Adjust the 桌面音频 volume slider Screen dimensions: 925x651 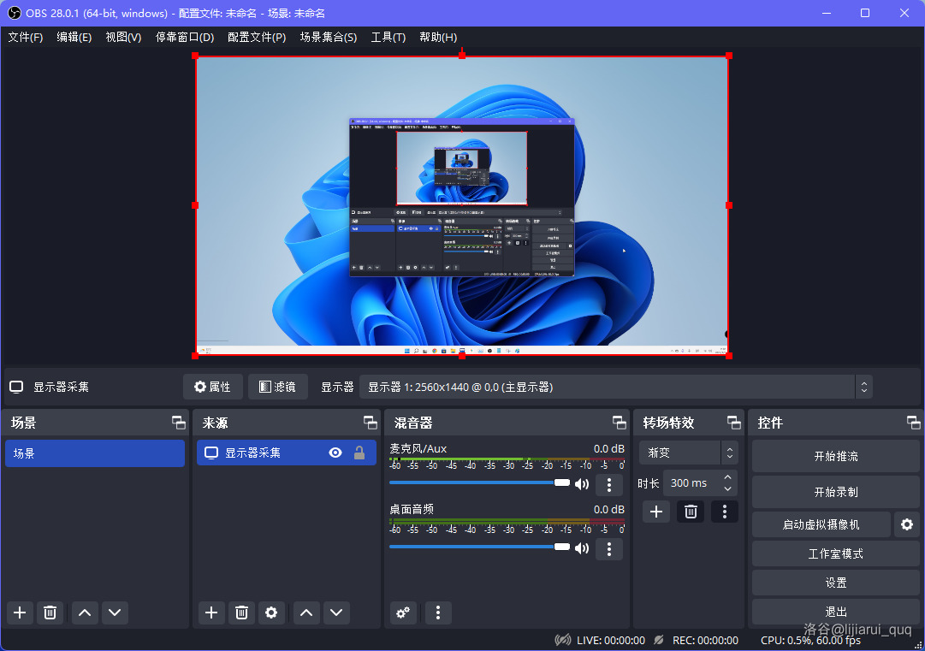click(x=479, y=547)
